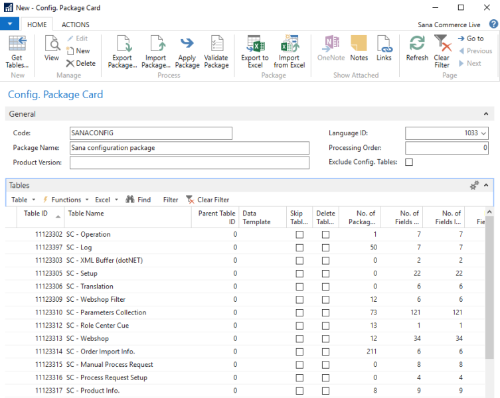Check Skip Table for SC - Operation
The height and width of the screenshot is (398, 500).
299,235
